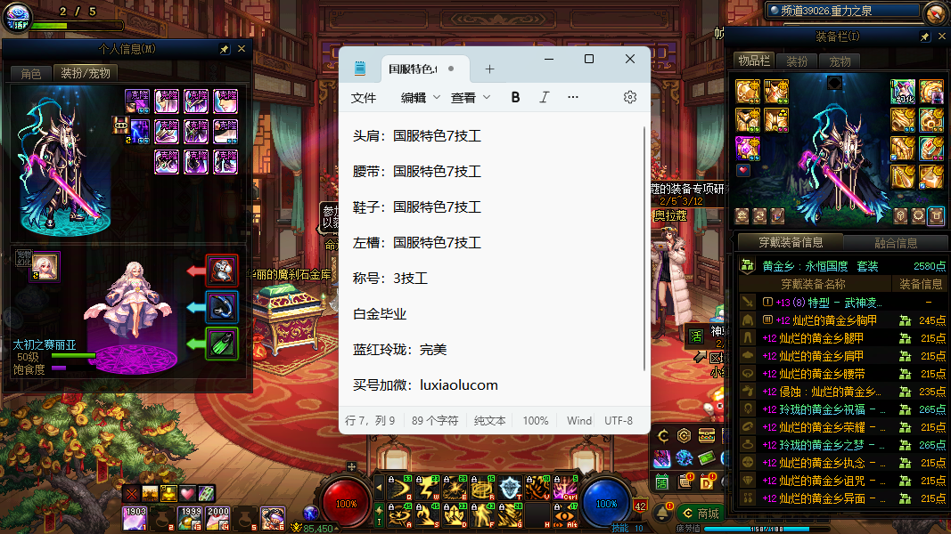951x534 pixels.
Task: Click the red HP orb
Action: coord(346,503)
